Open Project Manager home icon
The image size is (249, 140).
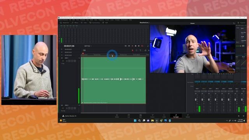coord(238,116)
